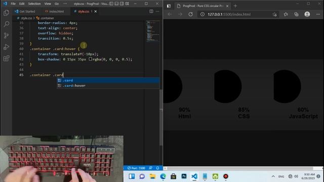Close the ProgProd browser tab
The image size is (324, 182).
[x=227, y=6]
